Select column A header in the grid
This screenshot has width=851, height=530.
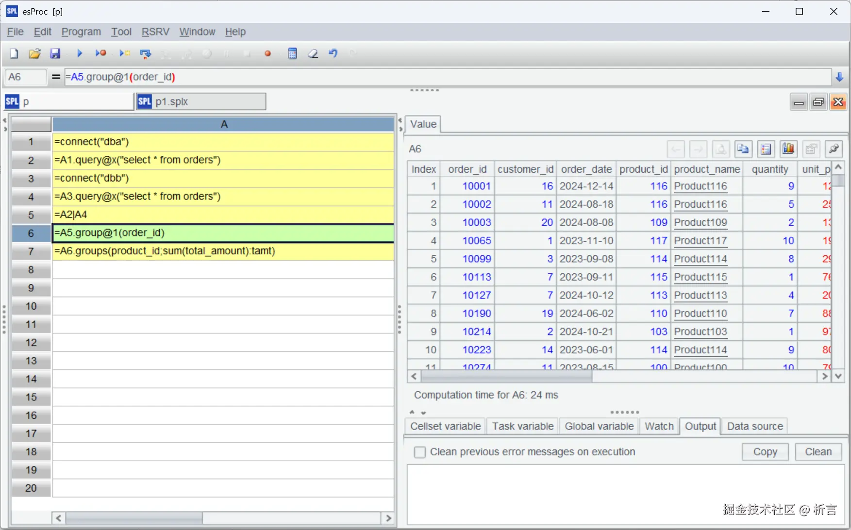223,124
